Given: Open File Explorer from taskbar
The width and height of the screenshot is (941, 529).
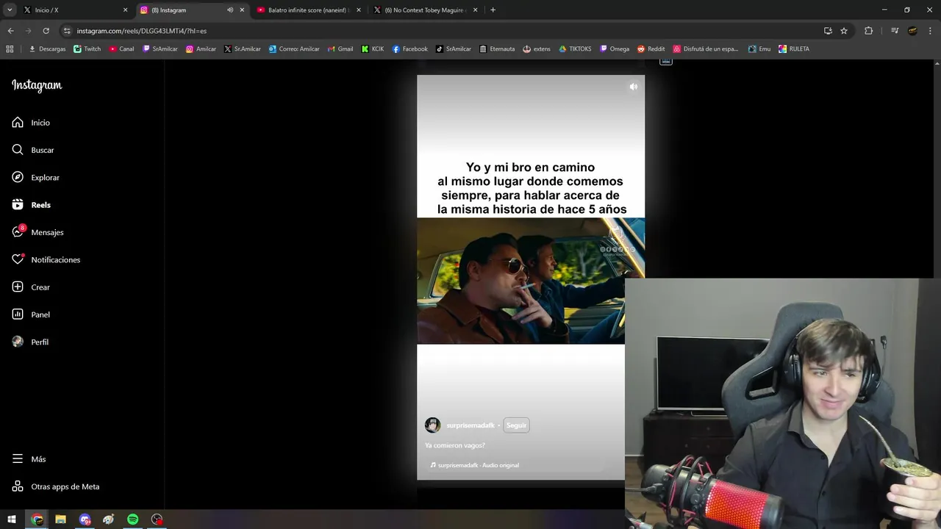Looking at the screenshot, I should tap(61, 519).
